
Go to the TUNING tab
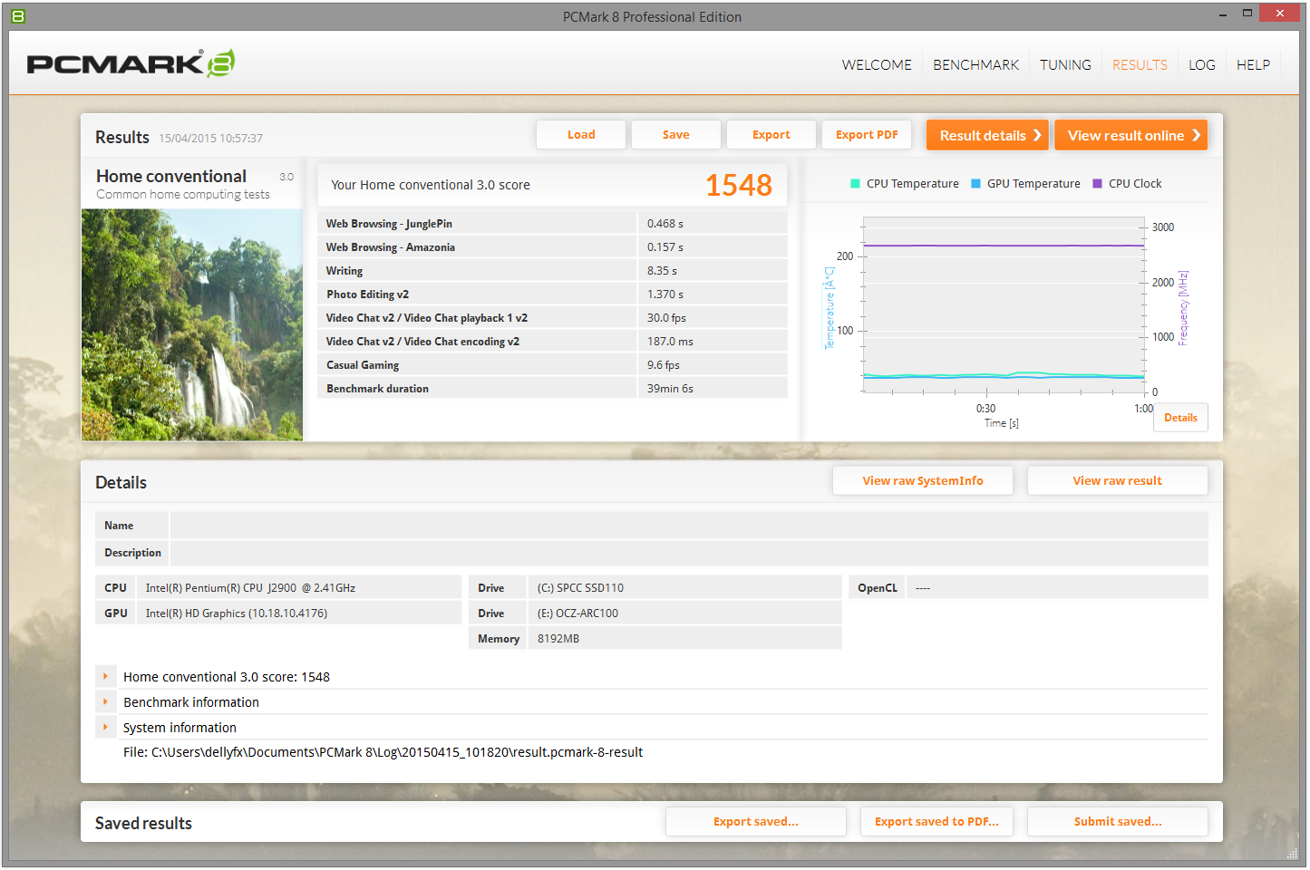pyautogui.click(x=1065, y=65)
